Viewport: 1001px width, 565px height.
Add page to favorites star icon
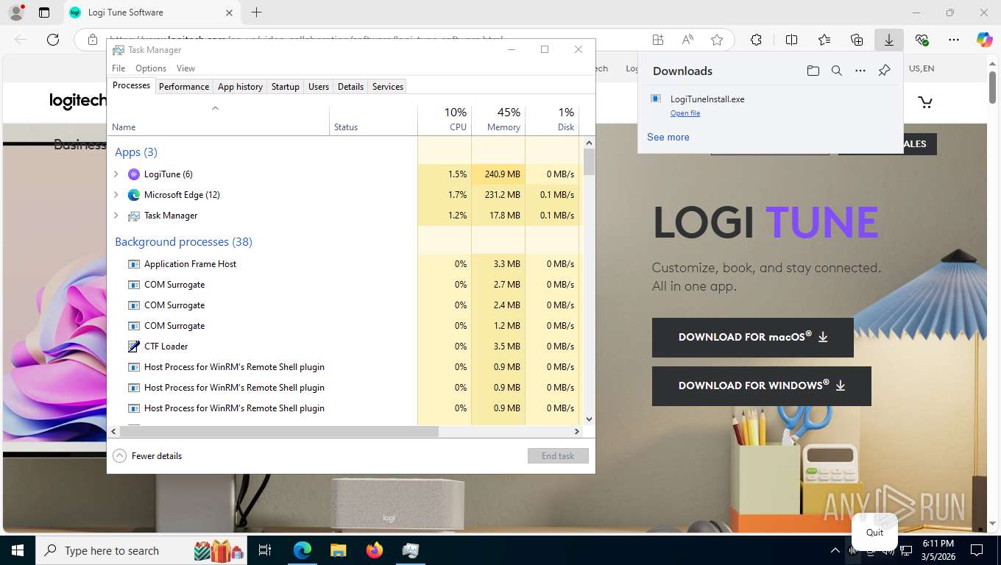pos(717,40)
